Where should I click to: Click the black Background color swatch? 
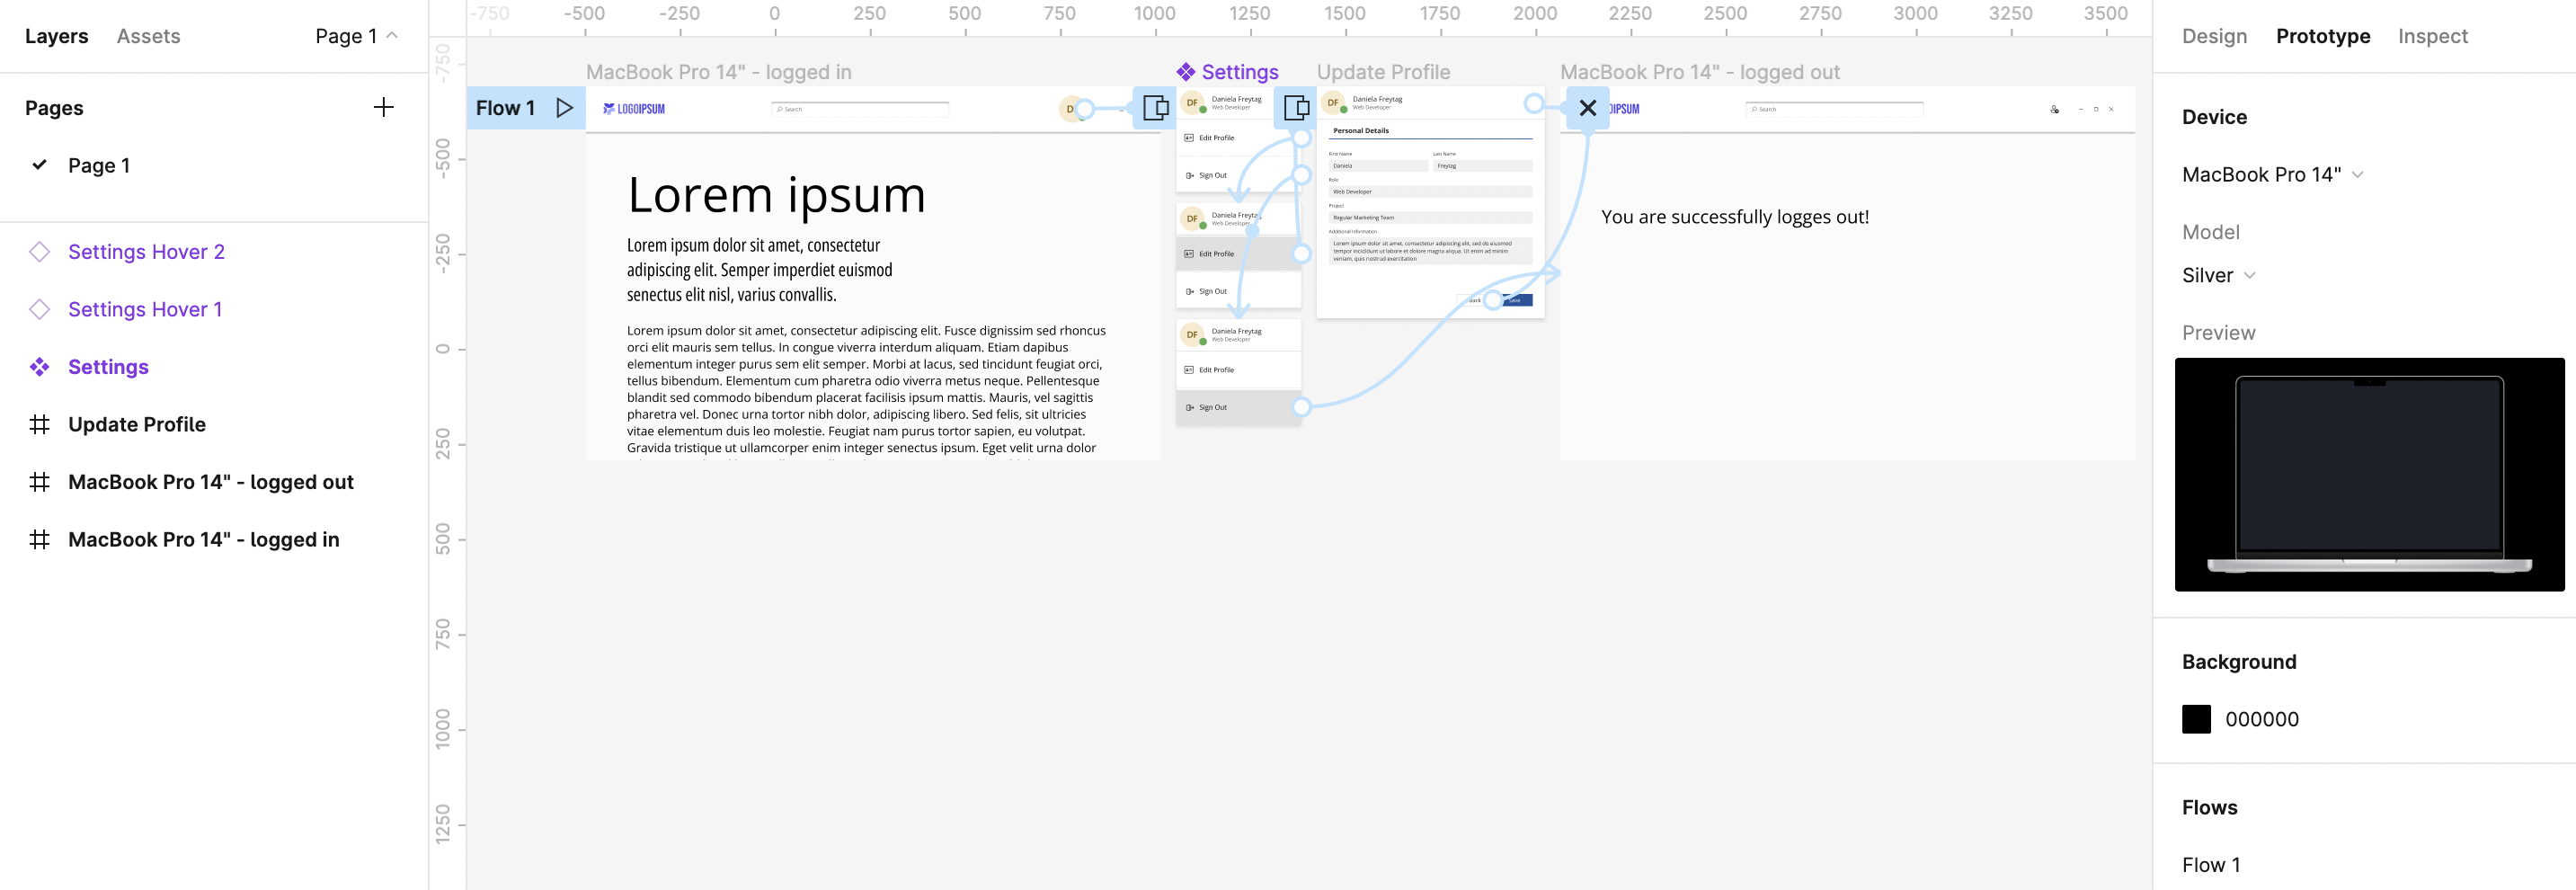click(2196, 719)
